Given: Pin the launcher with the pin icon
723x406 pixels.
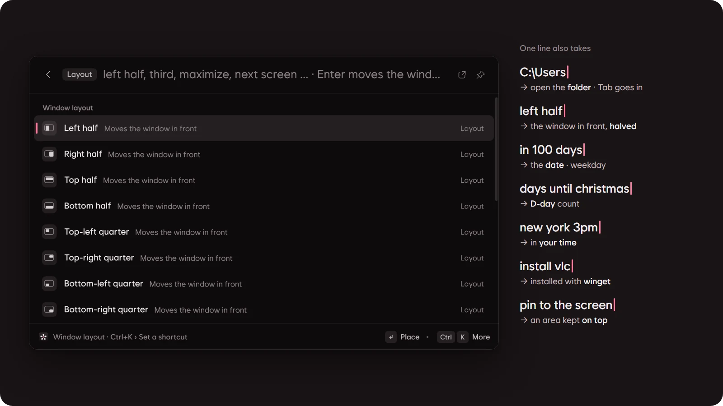Looking at the screenshot, I should coord(481,75).
